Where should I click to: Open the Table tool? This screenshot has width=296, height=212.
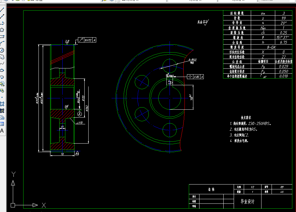(2, 124)
